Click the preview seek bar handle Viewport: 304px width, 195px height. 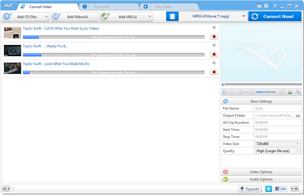(223, 85)
